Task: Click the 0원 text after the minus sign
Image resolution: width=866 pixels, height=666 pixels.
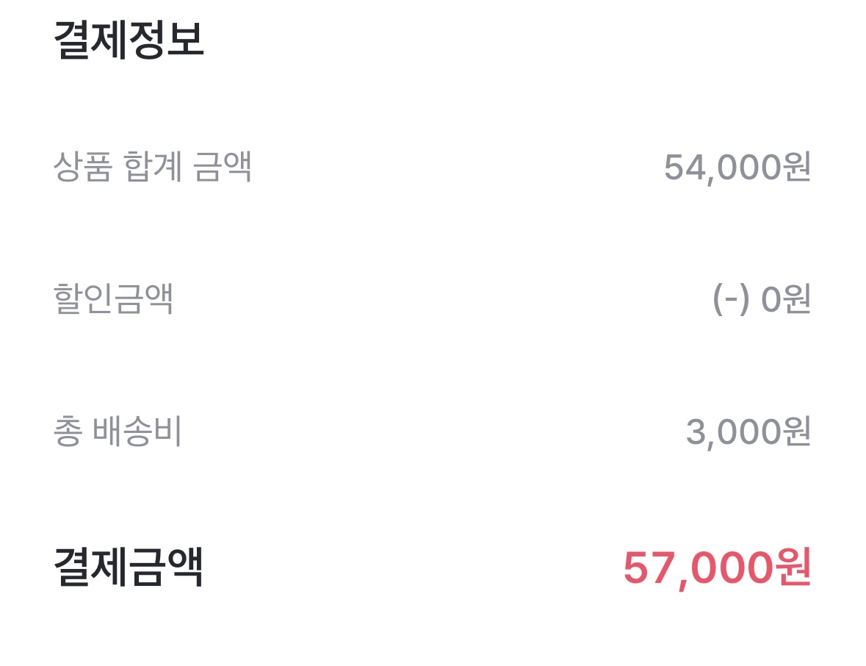Action: [x=785, y=300]
